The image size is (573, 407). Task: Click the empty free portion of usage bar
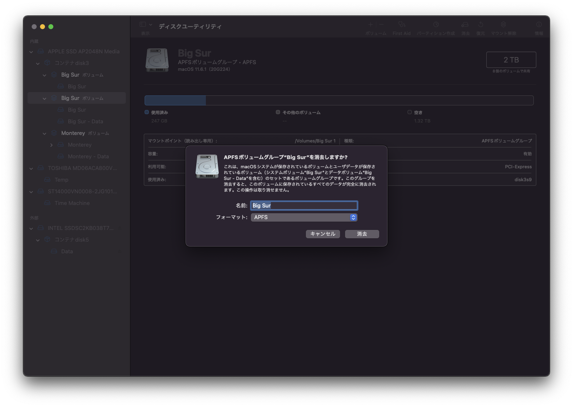coord(370,100)
